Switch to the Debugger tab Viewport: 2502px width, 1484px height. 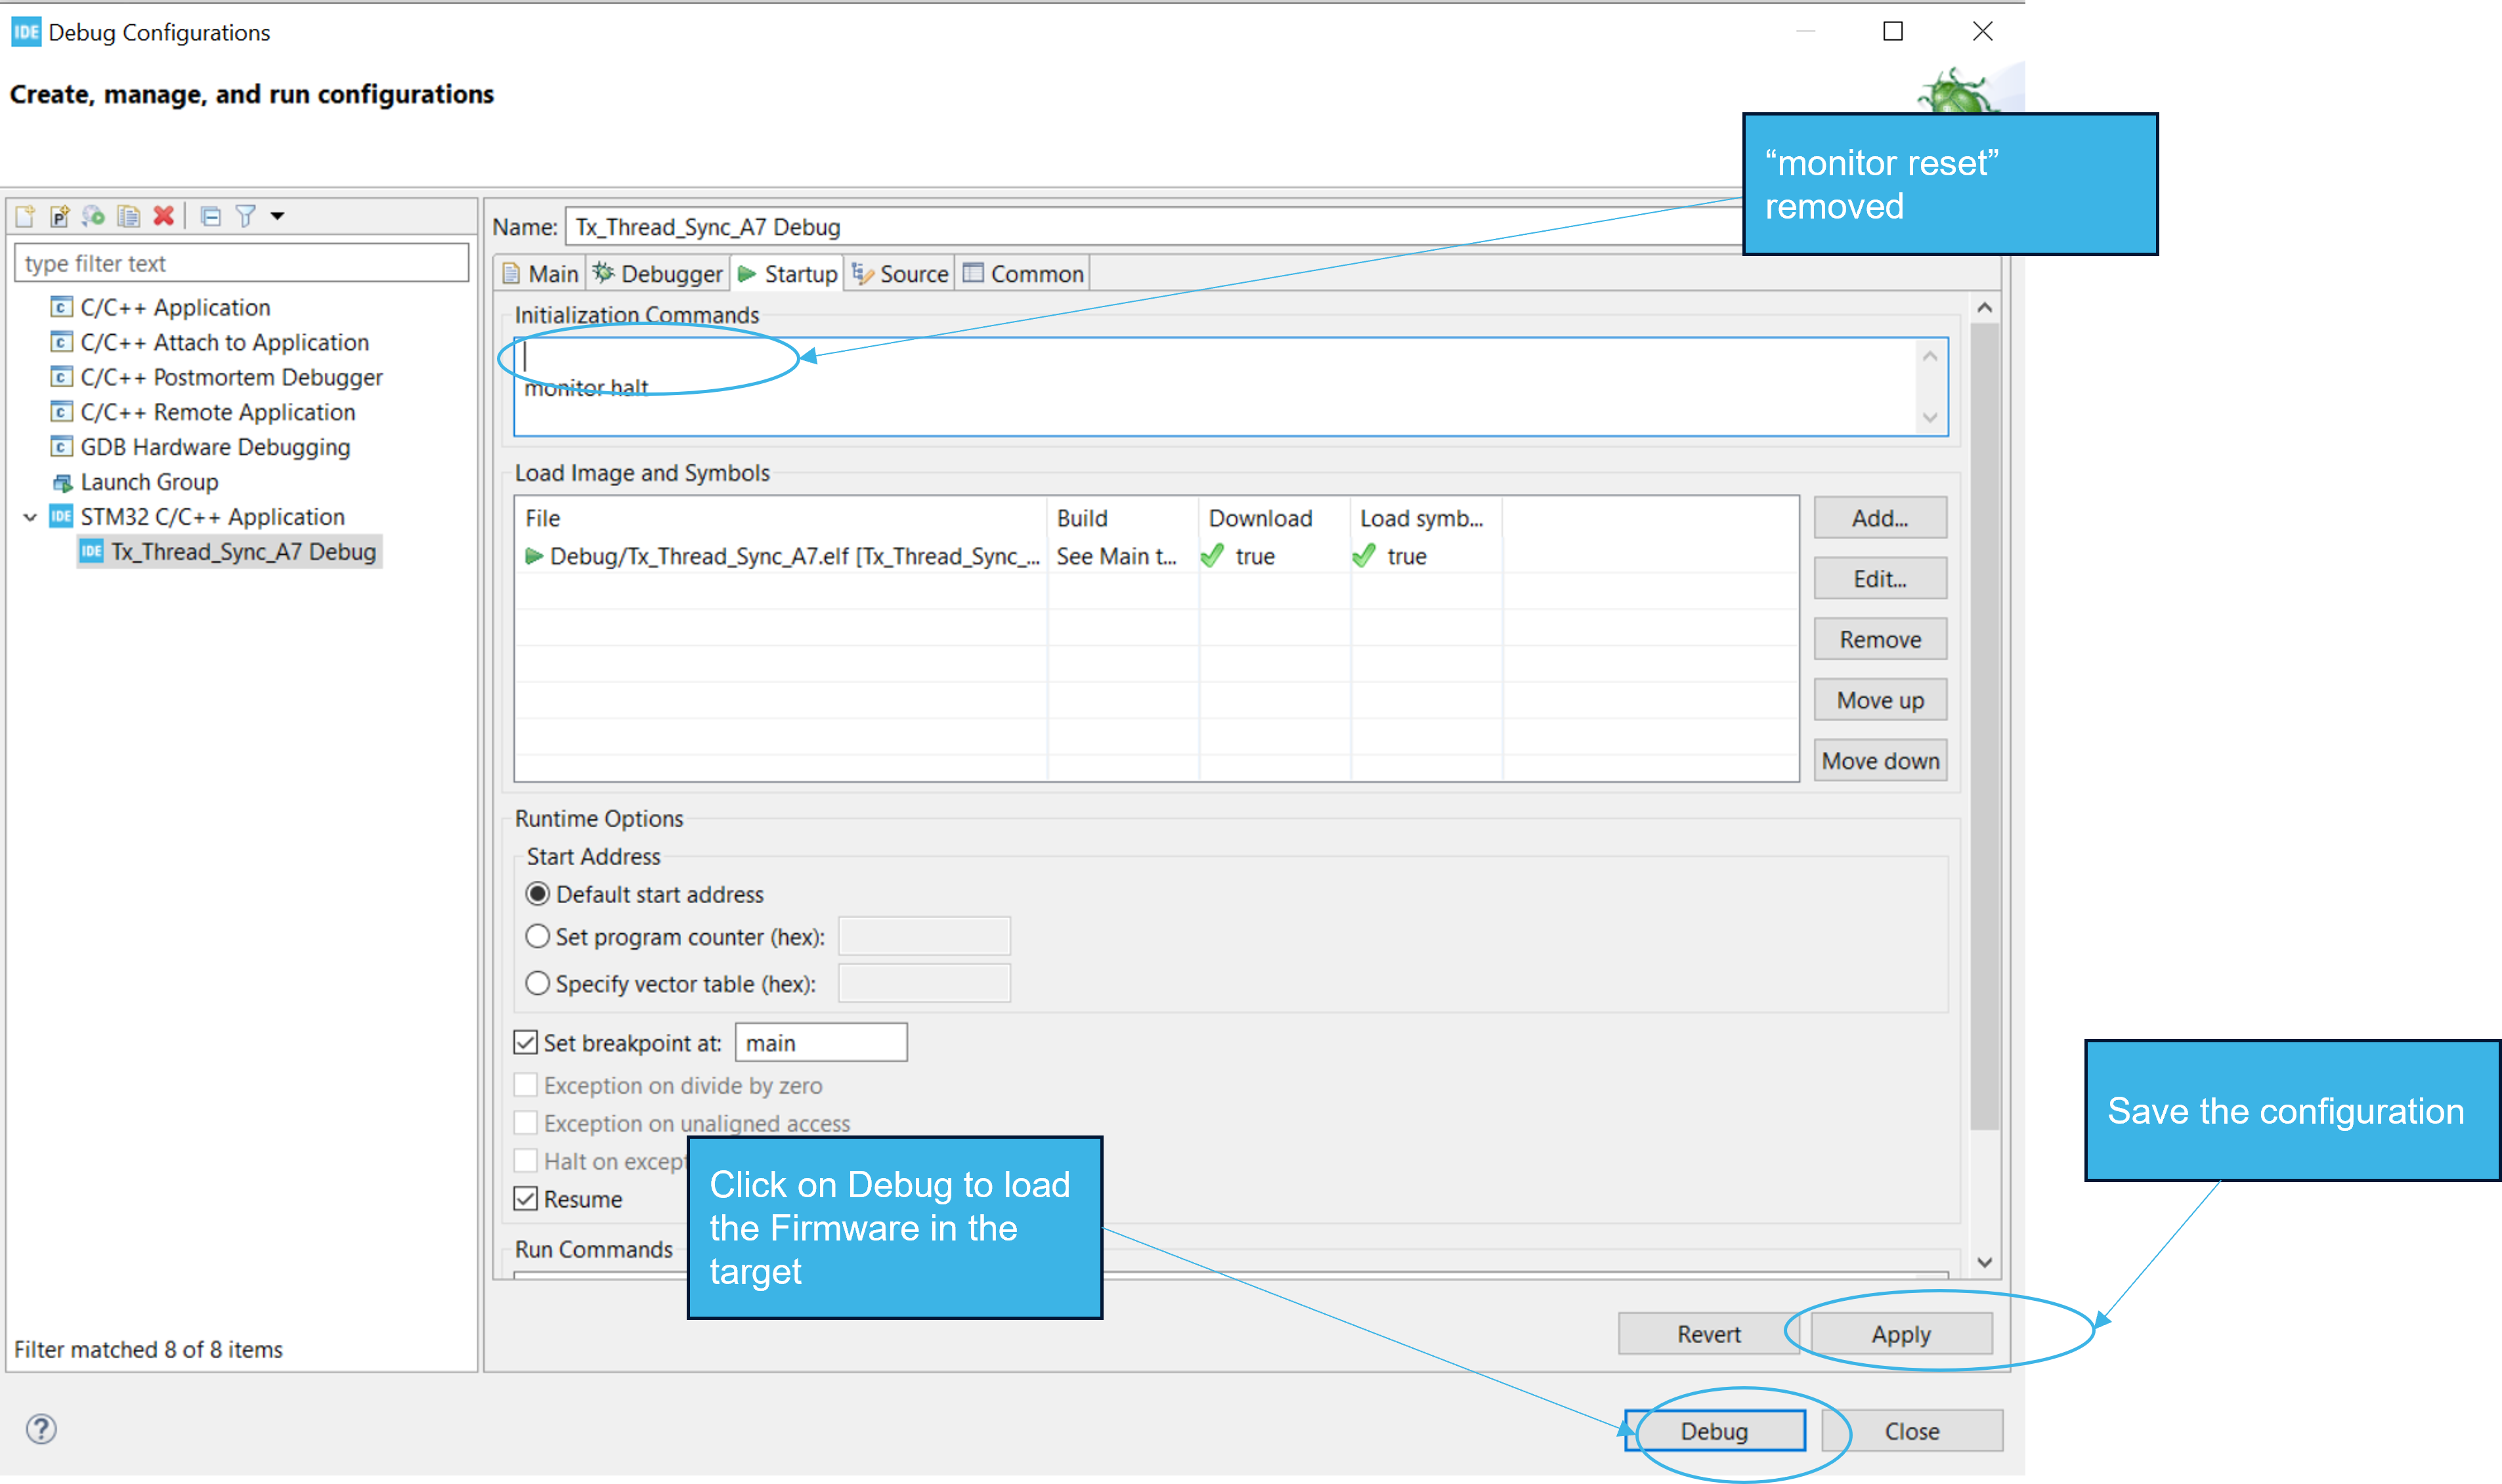pyautogui.click(x=657, y=274)
